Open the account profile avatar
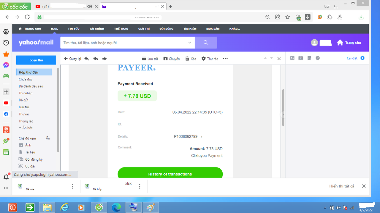This screenshot has height=213, width=380. 314,43
